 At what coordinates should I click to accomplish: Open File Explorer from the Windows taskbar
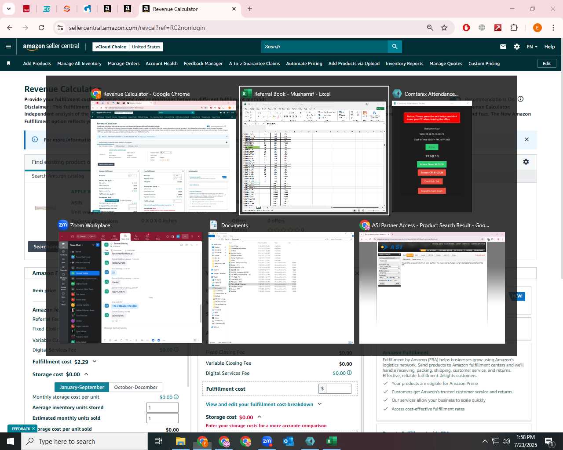click(x=181, y=441)
